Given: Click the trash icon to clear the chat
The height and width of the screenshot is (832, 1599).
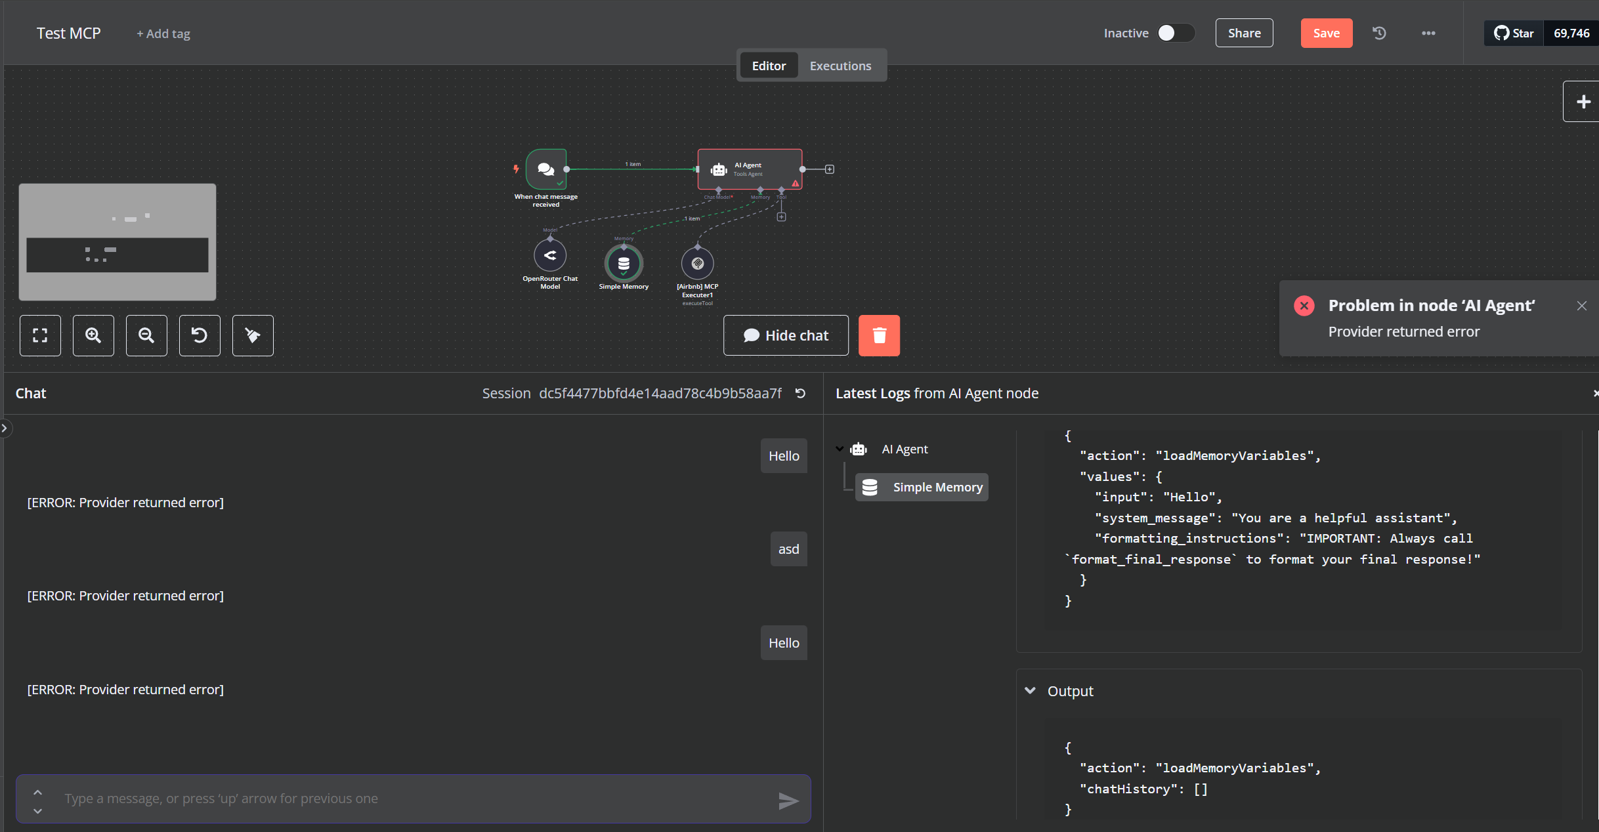Looking at the screenshot, I should tap(880, 335).
